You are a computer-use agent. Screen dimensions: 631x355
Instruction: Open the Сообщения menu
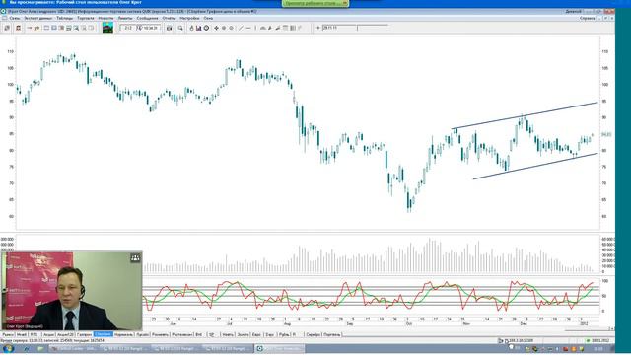147,18
